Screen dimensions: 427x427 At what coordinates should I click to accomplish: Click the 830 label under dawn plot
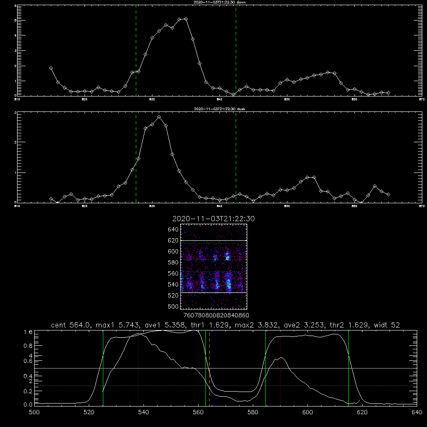[152, 99]
